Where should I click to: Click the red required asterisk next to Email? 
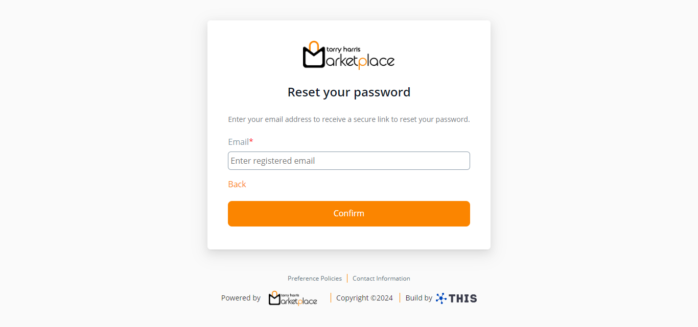point(251,141)
